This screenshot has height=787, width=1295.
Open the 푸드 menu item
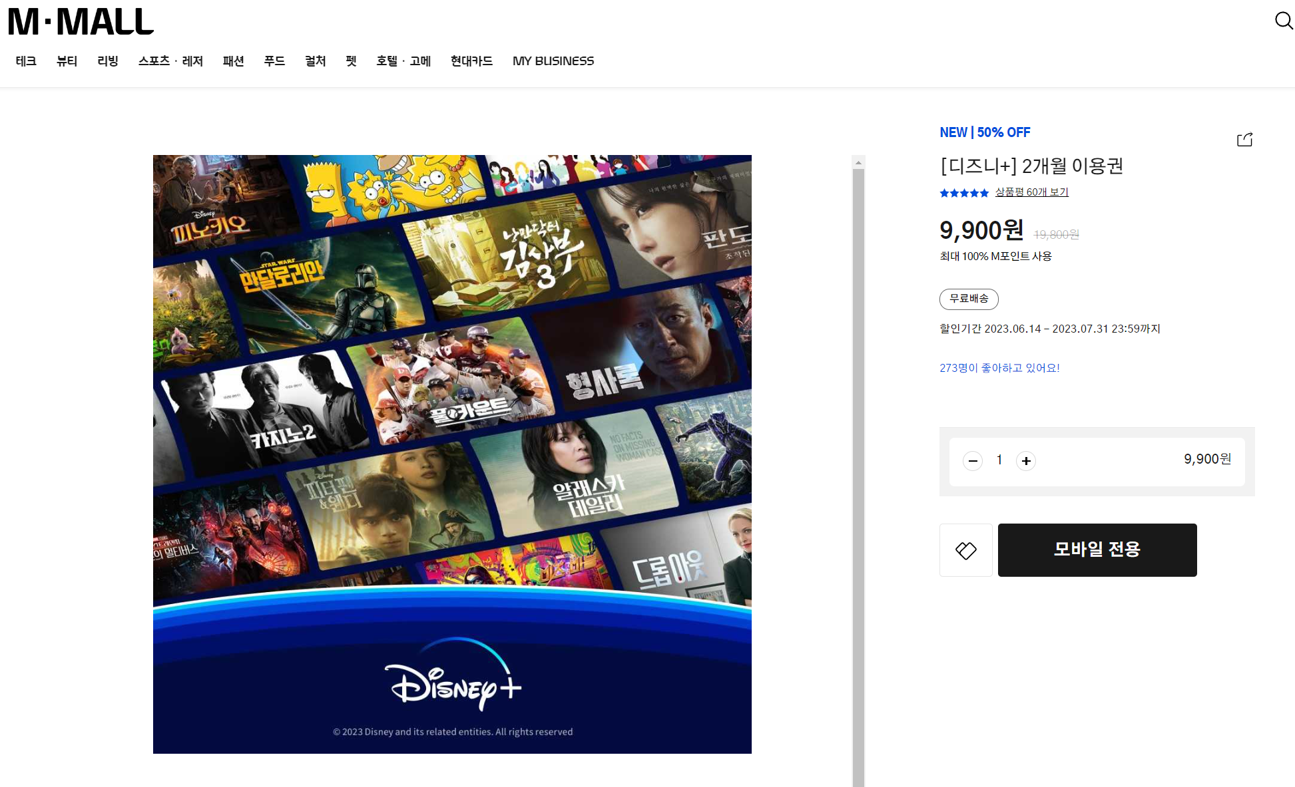click(x=274, y=61)
